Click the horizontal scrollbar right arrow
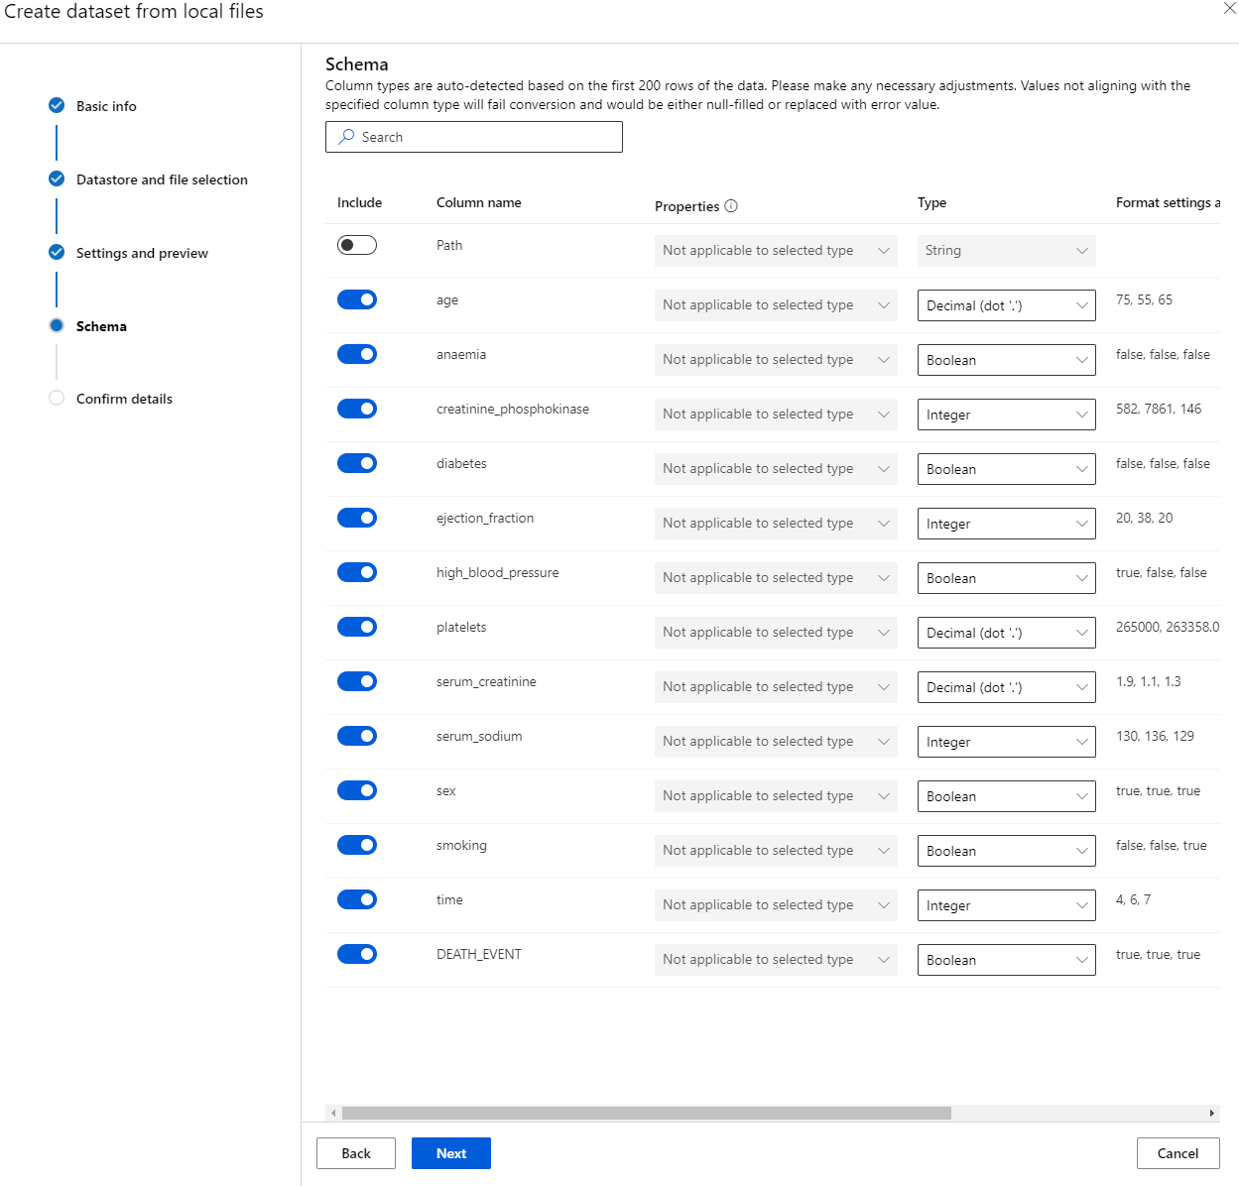This screenshot has height=1186, width=1239. 1211,1113
